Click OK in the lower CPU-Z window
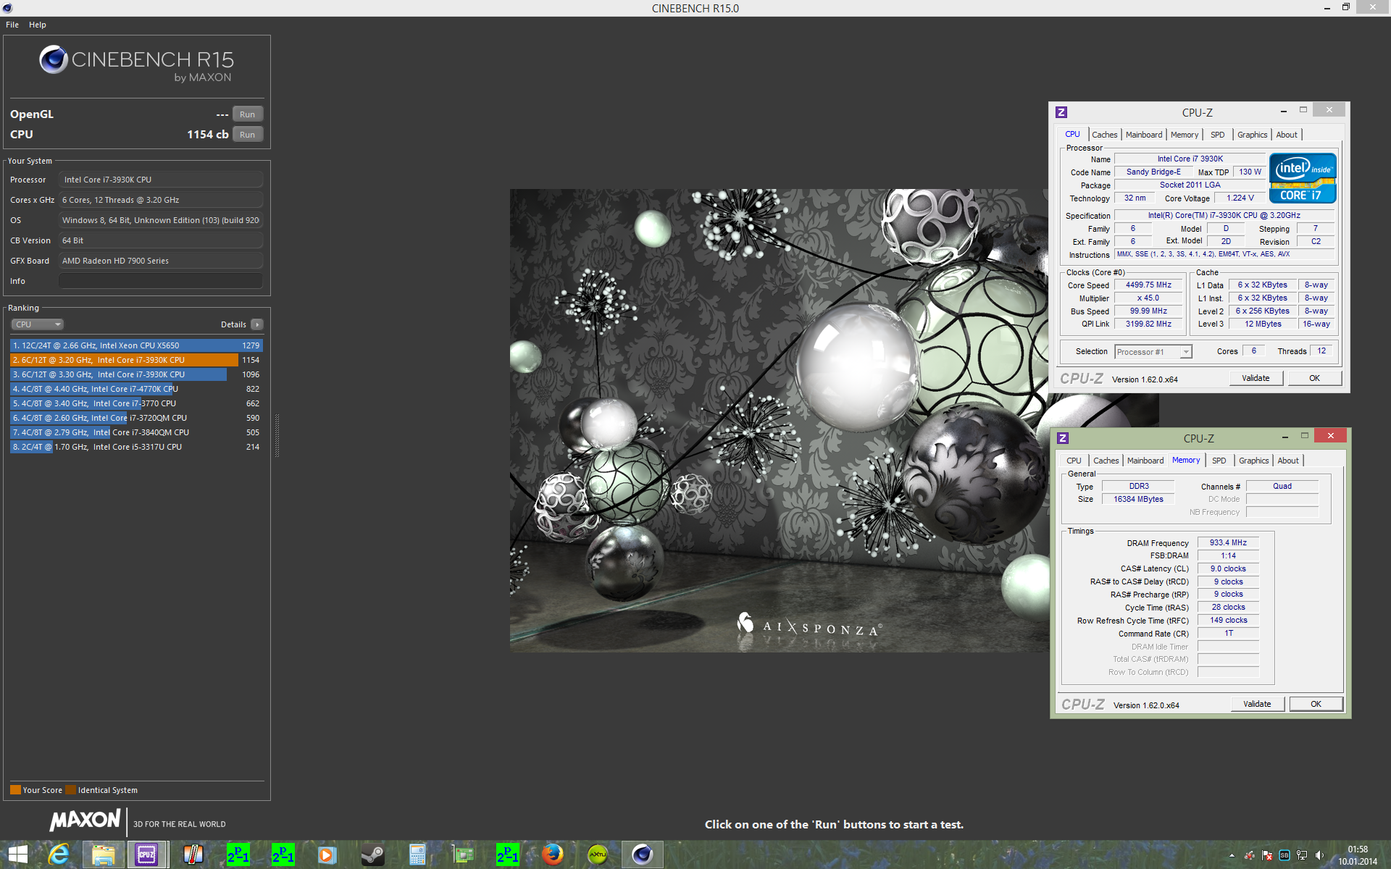Screen dimensions: 1391x869 [1316, 704]
